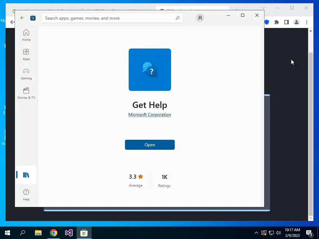Open Chrome profile avatar

(297, 22)
